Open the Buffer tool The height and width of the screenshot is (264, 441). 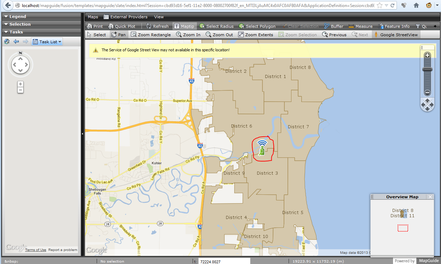click(x=333, y=26)
